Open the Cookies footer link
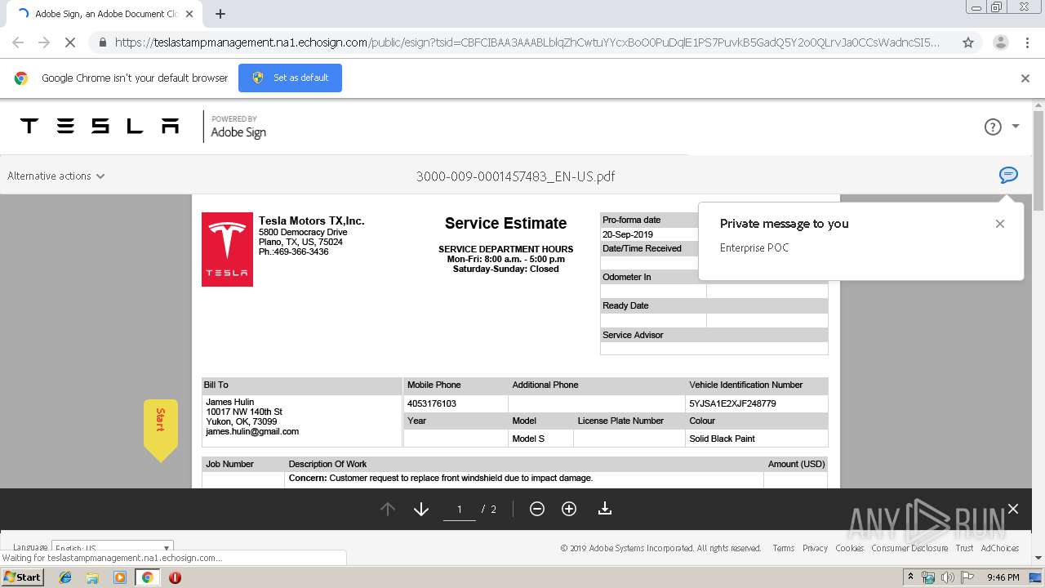This screenshot has height=588, width=1045. click(849, 548)
